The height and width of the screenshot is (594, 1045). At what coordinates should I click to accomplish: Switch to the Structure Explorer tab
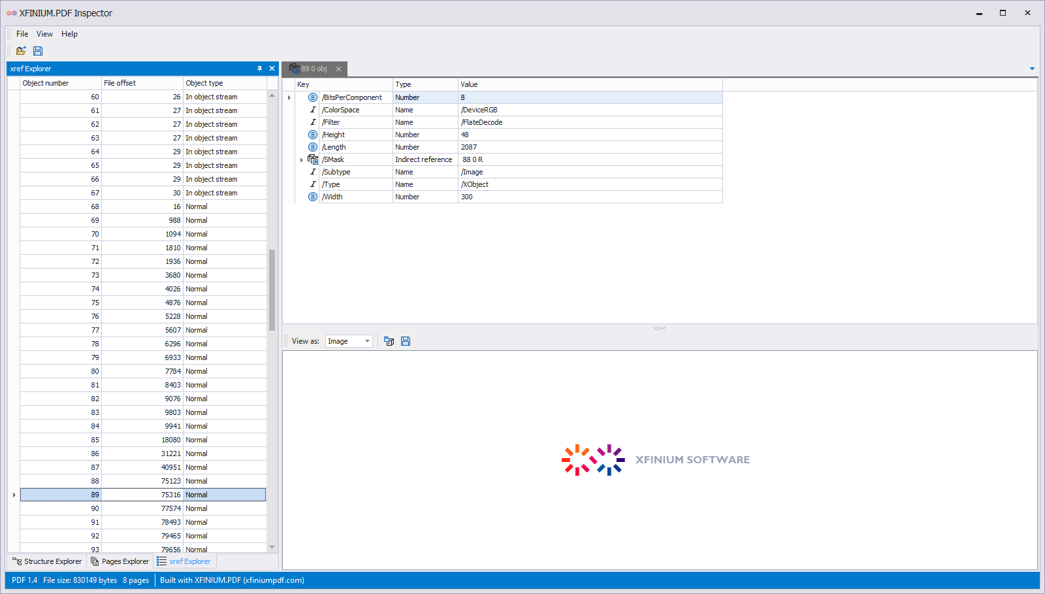[47, 561]
